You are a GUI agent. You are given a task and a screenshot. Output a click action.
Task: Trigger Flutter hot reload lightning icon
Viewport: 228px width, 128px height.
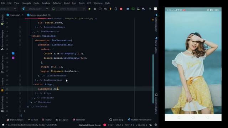click(x=110, y=9)
